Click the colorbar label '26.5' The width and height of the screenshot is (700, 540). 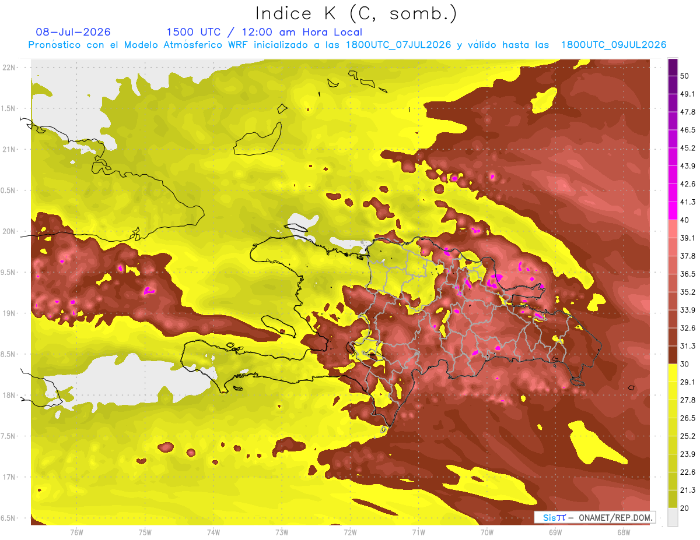point(688,418)
